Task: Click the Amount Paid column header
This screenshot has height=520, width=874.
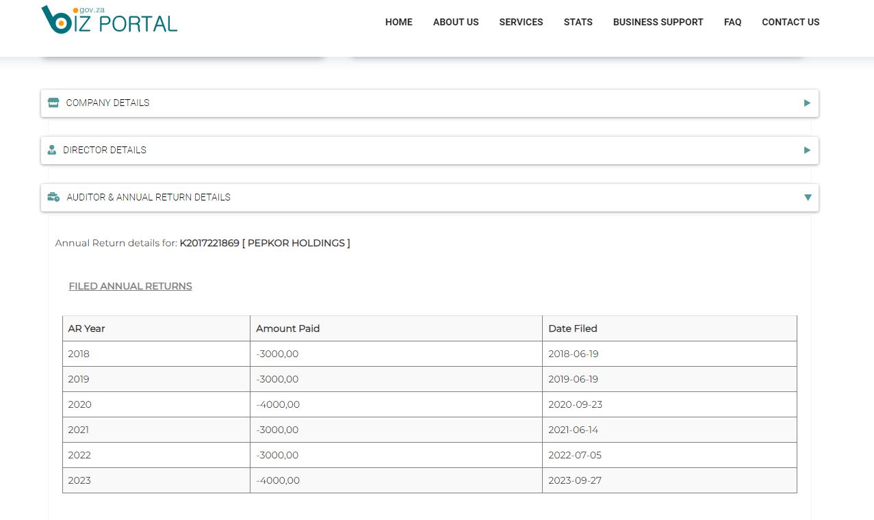Action: tap(287, 328)
